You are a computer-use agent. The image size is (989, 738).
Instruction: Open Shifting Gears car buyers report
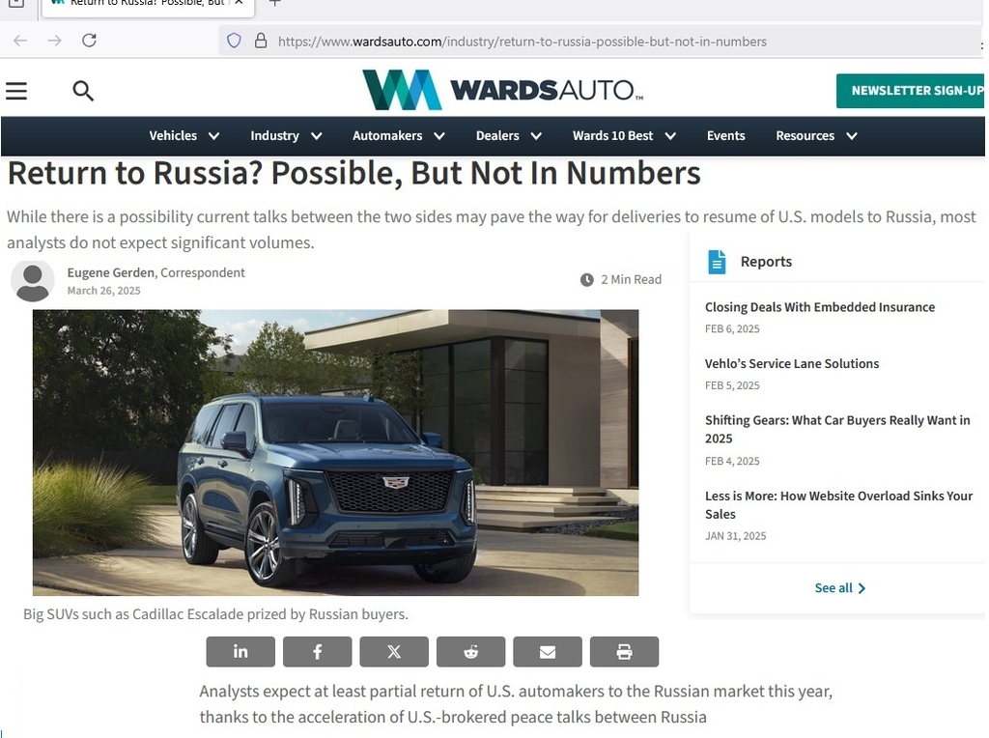tap(837, 429)
